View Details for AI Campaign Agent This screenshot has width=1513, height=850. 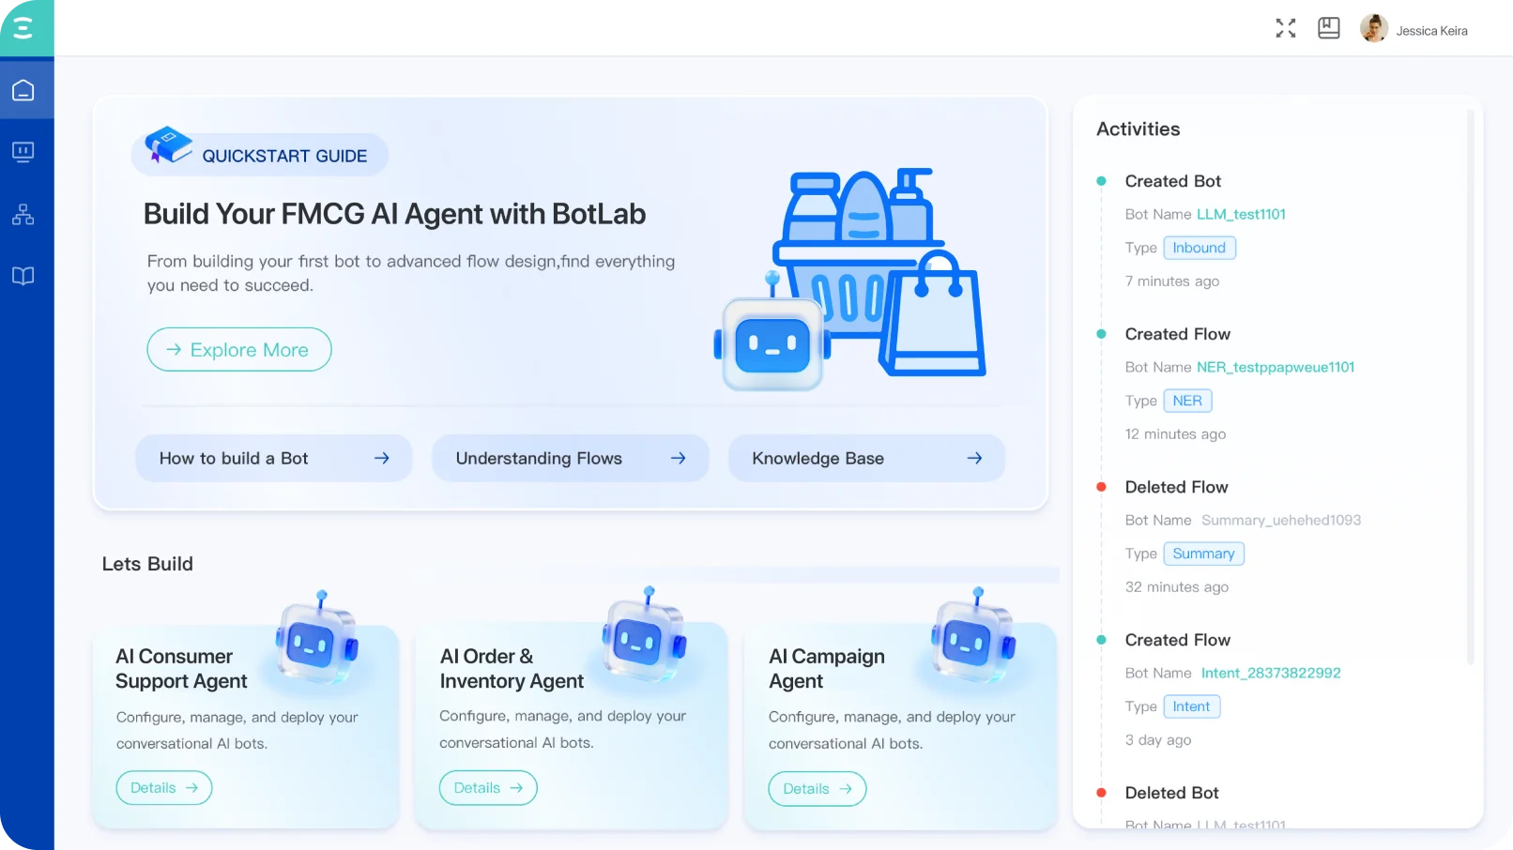coord(817,789)
